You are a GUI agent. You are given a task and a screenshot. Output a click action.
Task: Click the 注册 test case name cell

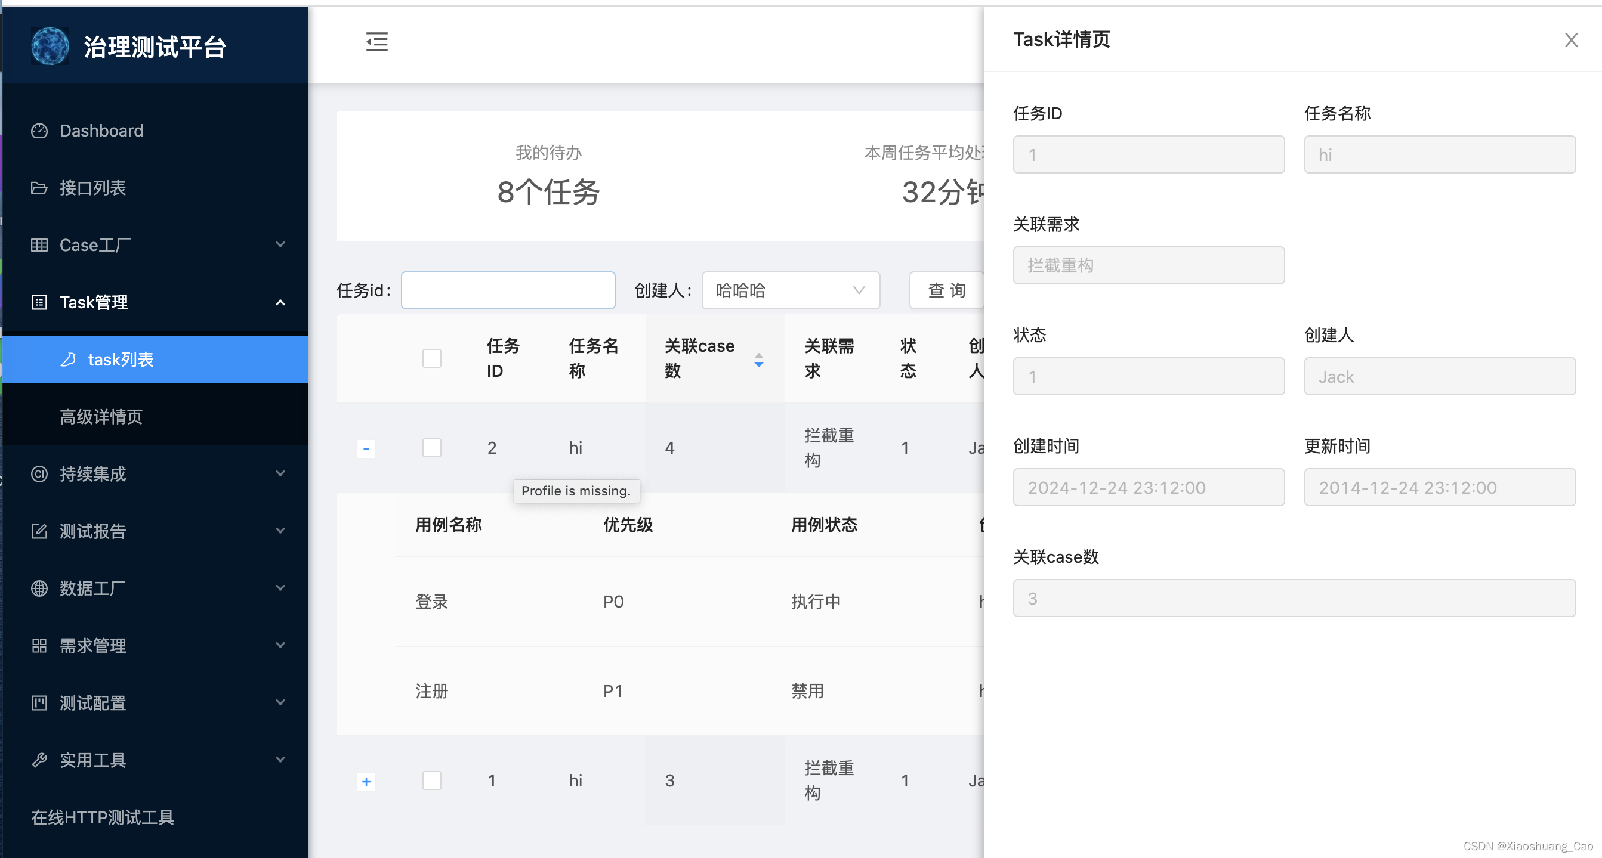point(431,691)
